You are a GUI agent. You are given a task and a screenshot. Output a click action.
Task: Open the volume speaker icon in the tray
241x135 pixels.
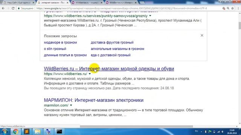click(x=223, y=132)
